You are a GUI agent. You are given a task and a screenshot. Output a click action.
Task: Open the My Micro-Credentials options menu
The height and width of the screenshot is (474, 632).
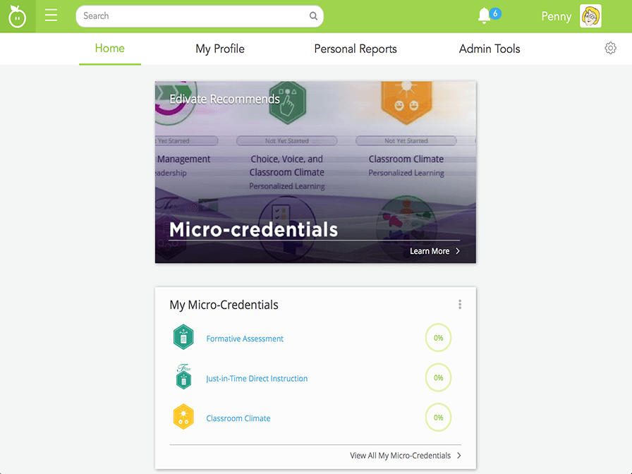pos(460,304)
